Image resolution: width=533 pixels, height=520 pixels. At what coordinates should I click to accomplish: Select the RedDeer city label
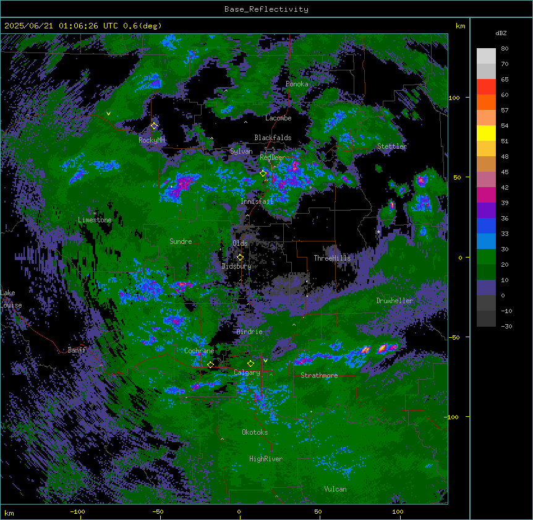[x=273, y=157]
